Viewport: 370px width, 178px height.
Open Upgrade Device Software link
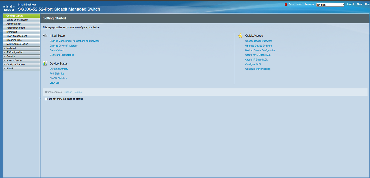pyautogui.click(x=258, y=46)
